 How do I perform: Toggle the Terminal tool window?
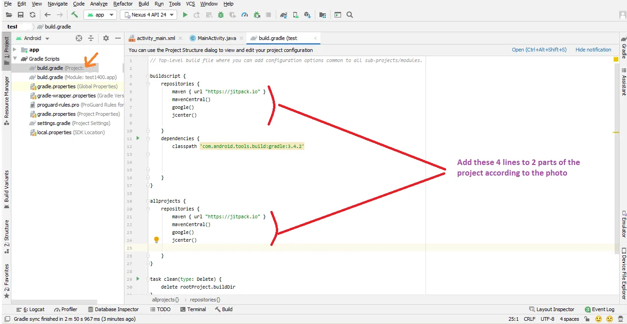[x=193, y=309]
